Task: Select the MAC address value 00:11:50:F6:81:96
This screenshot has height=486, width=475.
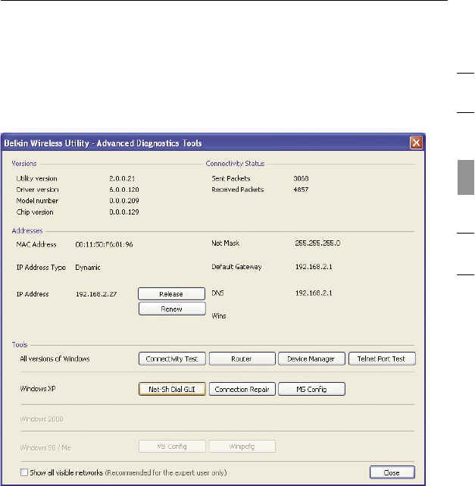Action: pyautogui.click(x=105, y=245)
